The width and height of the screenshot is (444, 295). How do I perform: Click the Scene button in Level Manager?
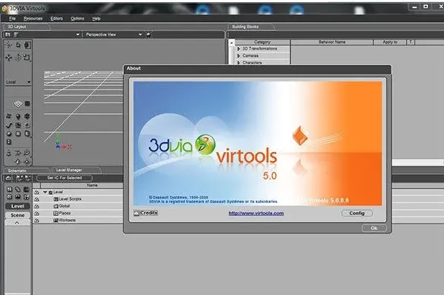[x=17, y=215]
